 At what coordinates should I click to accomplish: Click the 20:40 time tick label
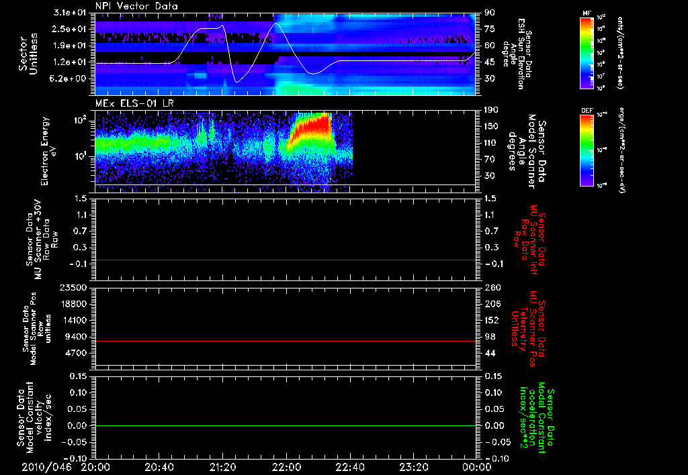159,467
